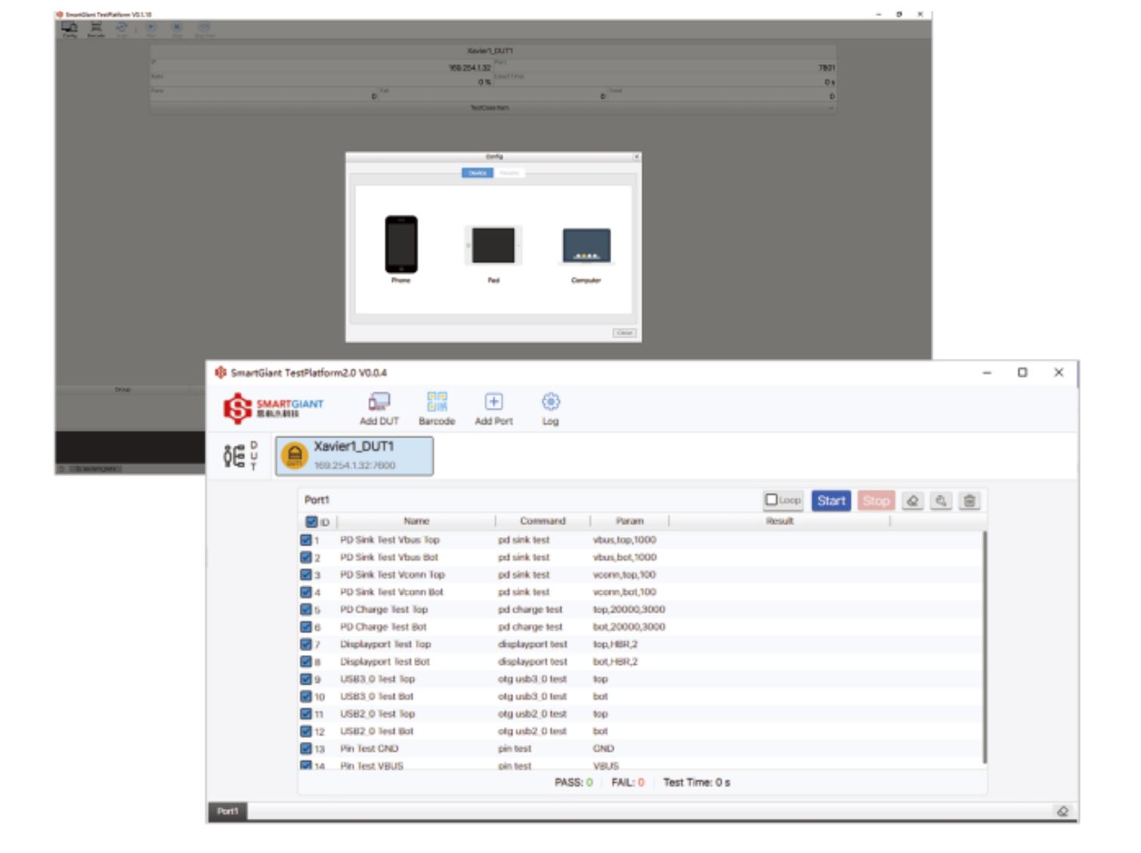1141x853 pixels.
Task: Click the trash delete icon in Port1
Action: coord(969,500)
